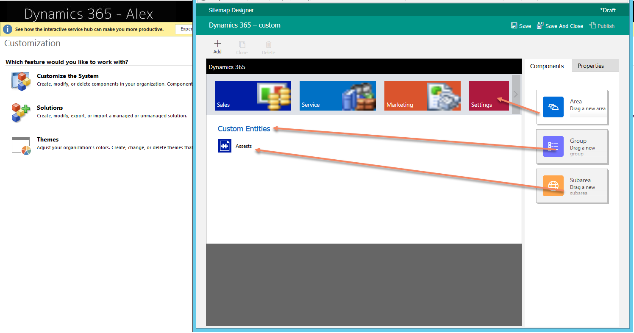Screen dimensions: 634x333
Task: Click the Publish icon
Action: 592,26
